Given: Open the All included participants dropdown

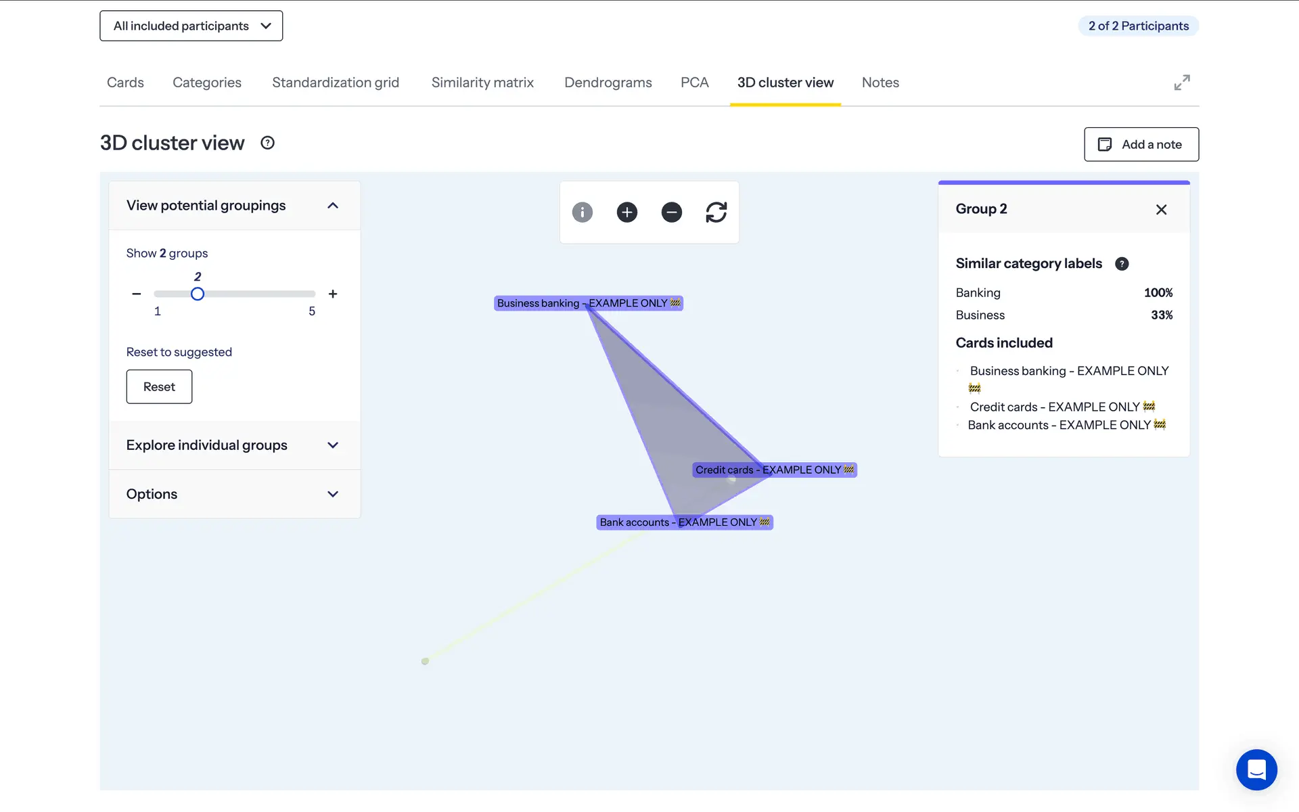Looking at the screenshot, I should click(x=191, y=26).
